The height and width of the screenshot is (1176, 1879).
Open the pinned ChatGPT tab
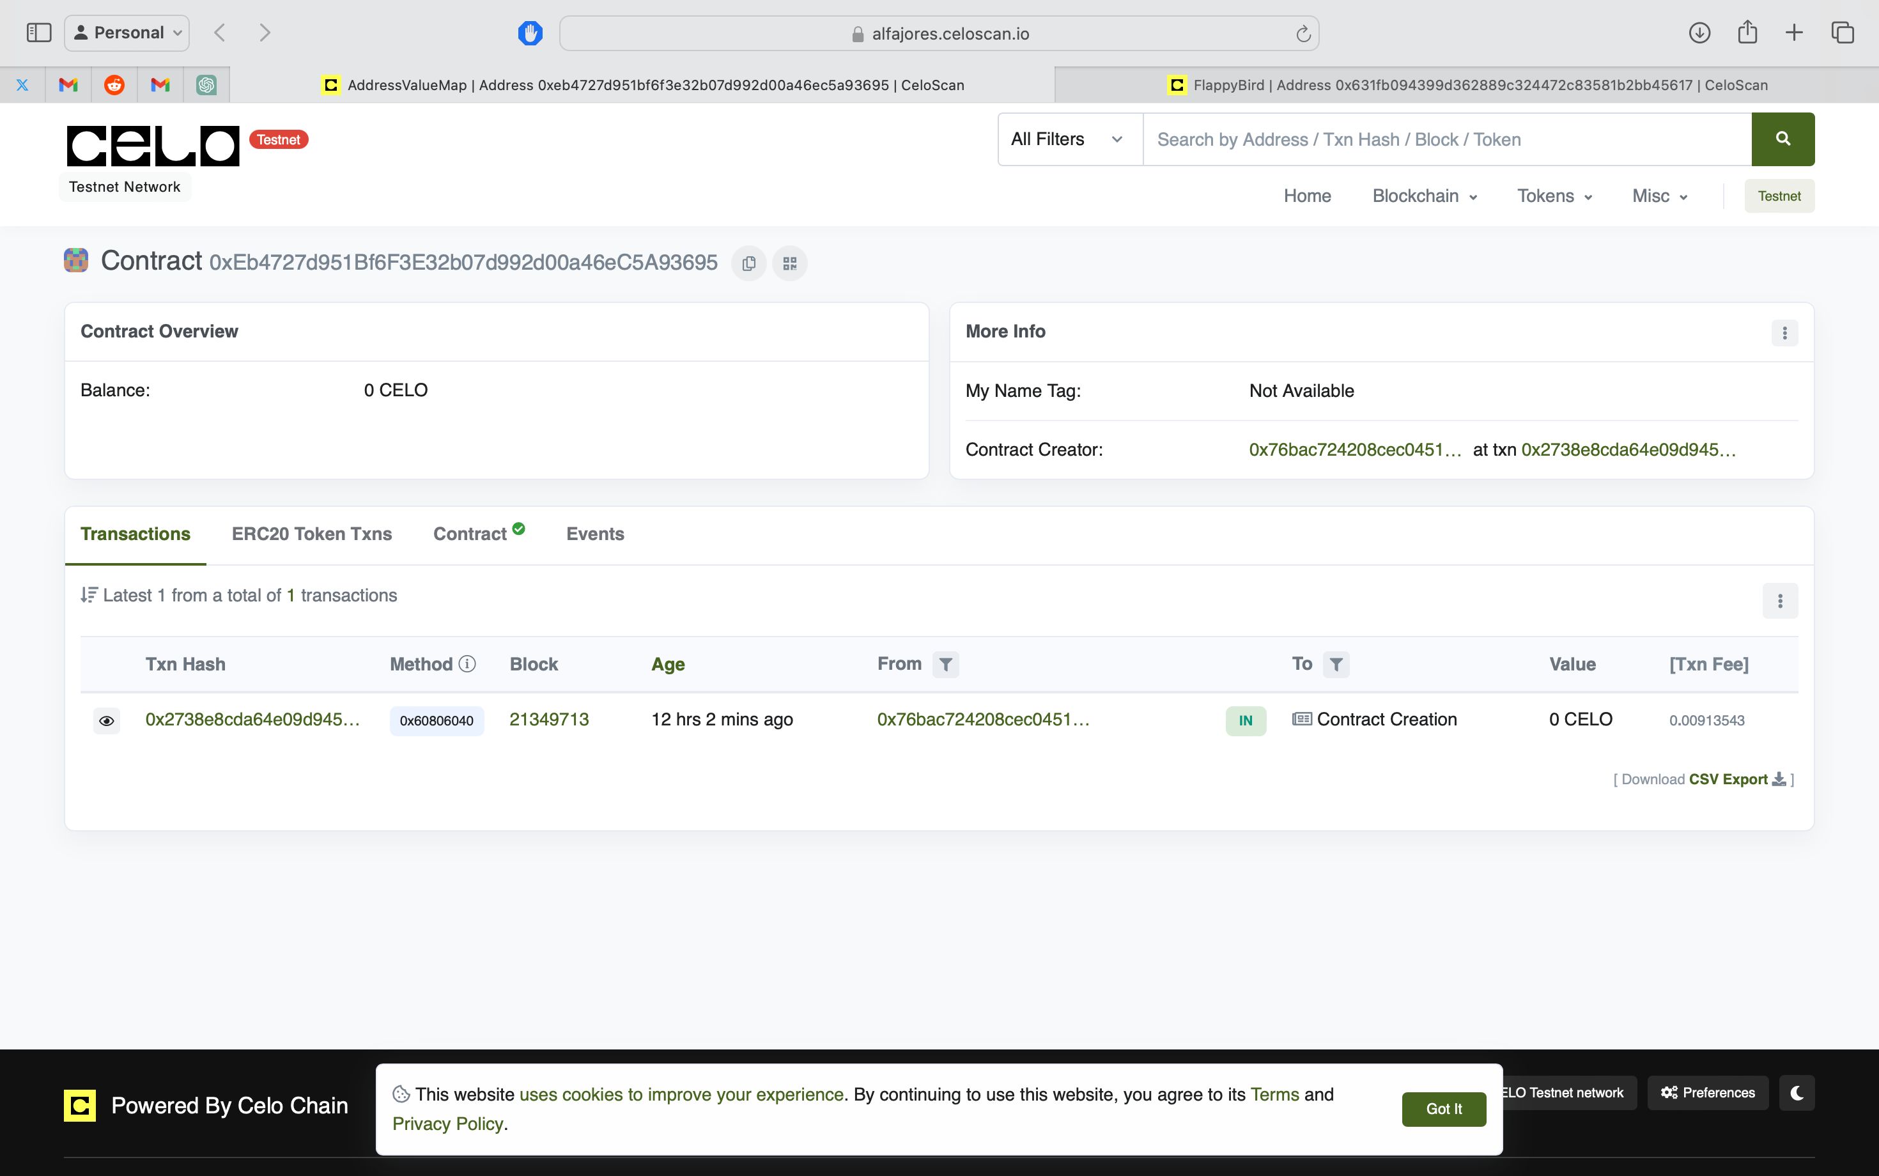coord(206,85)
